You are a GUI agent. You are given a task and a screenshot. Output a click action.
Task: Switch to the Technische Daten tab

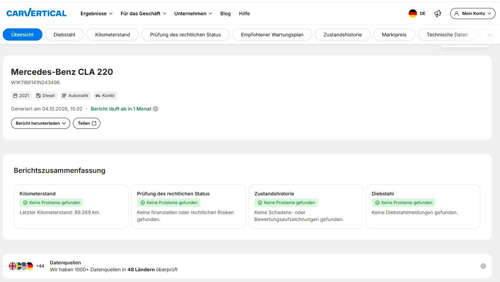coord(447,35)
